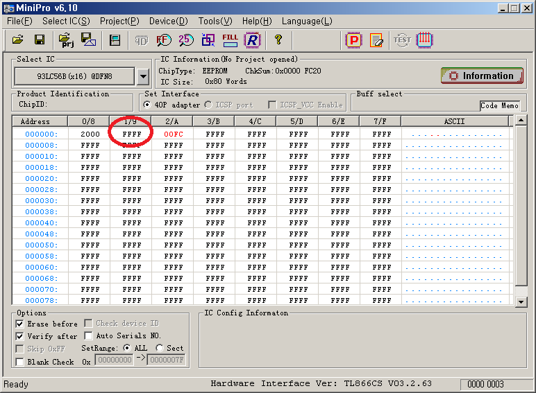
Task: Click the greyed ID chip icon
Action: coord(141,41)
